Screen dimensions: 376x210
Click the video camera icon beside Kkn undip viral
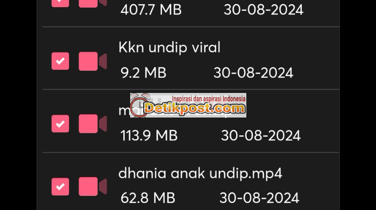pos(93,61)
